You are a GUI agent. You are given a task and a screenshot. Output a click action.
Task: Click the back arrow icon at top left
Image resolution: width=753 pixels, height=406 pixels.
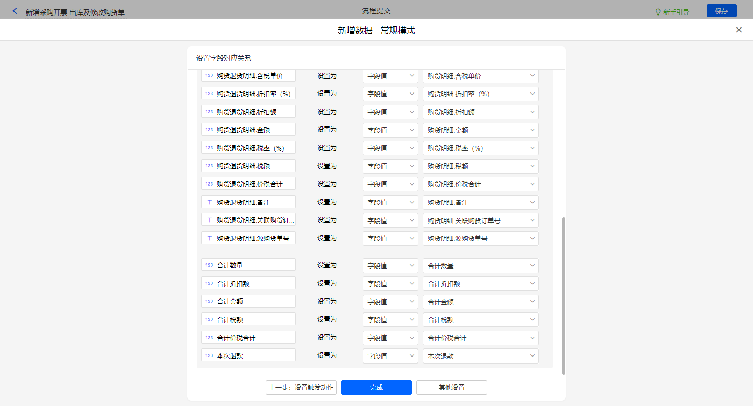click(15, 11)
